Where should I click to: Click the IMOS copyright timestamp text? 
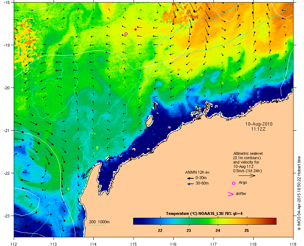click(299, 194)
